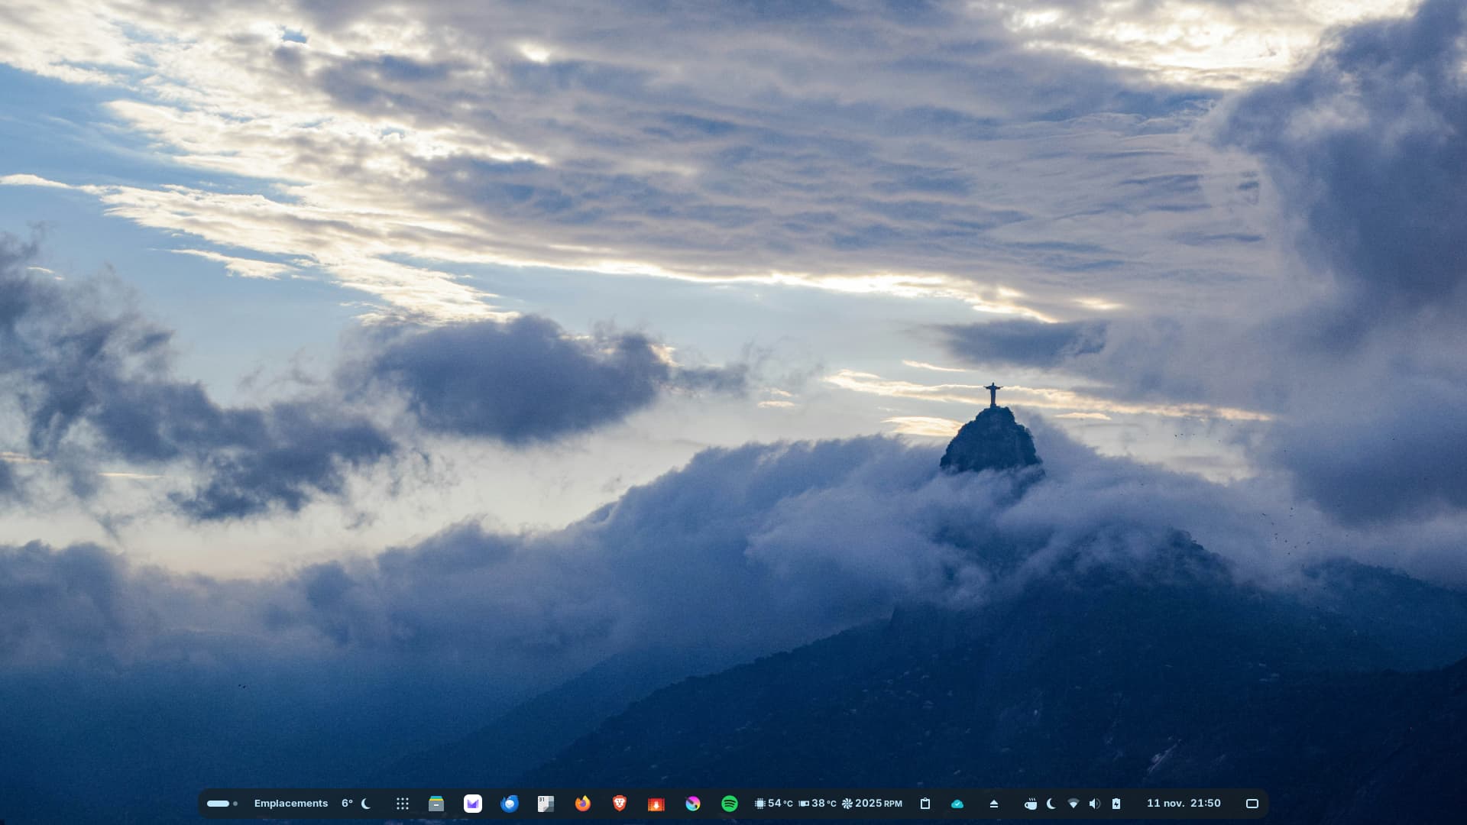Open the calendar app with 31 icon
Image resolution: width=1467 pixels, height=825 pixels.
tap(546, 804)
